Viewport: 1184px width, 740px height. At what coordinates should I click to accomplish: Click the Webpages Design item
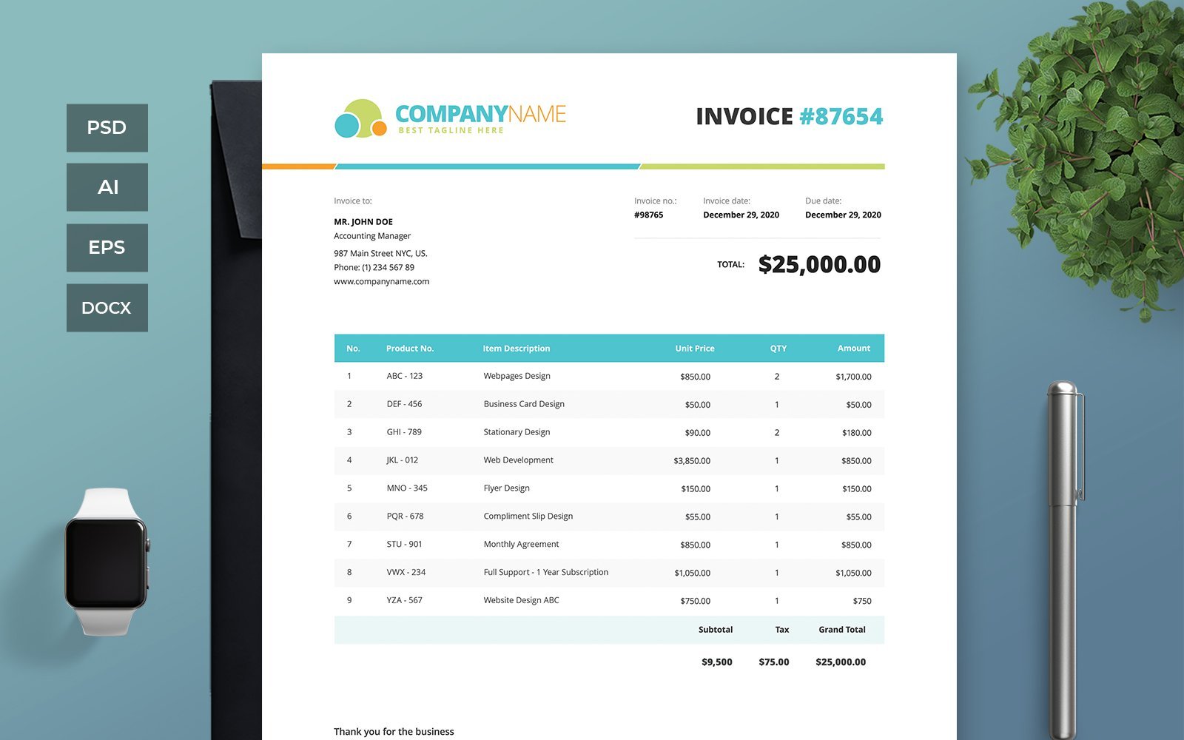coord(517,376)
